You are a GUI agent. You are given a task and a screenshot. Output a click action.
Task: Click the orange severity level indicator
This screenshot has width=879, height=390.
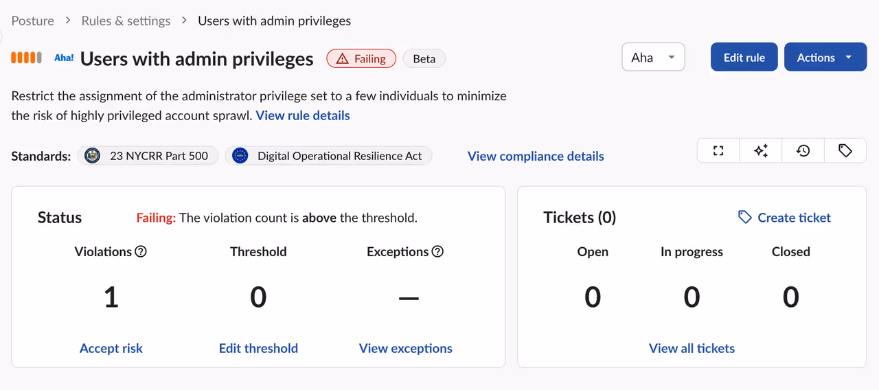(x=27, y=58)
